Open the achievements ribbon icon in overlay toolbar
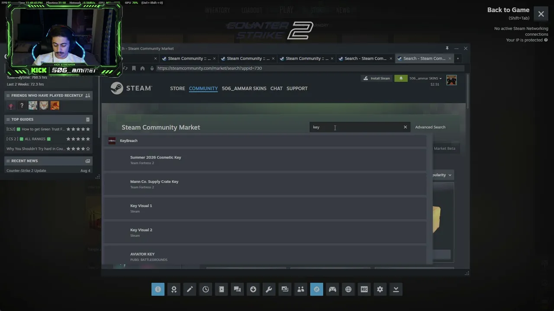This screenshot has width=554, height=311. click(x=174, y=289)
